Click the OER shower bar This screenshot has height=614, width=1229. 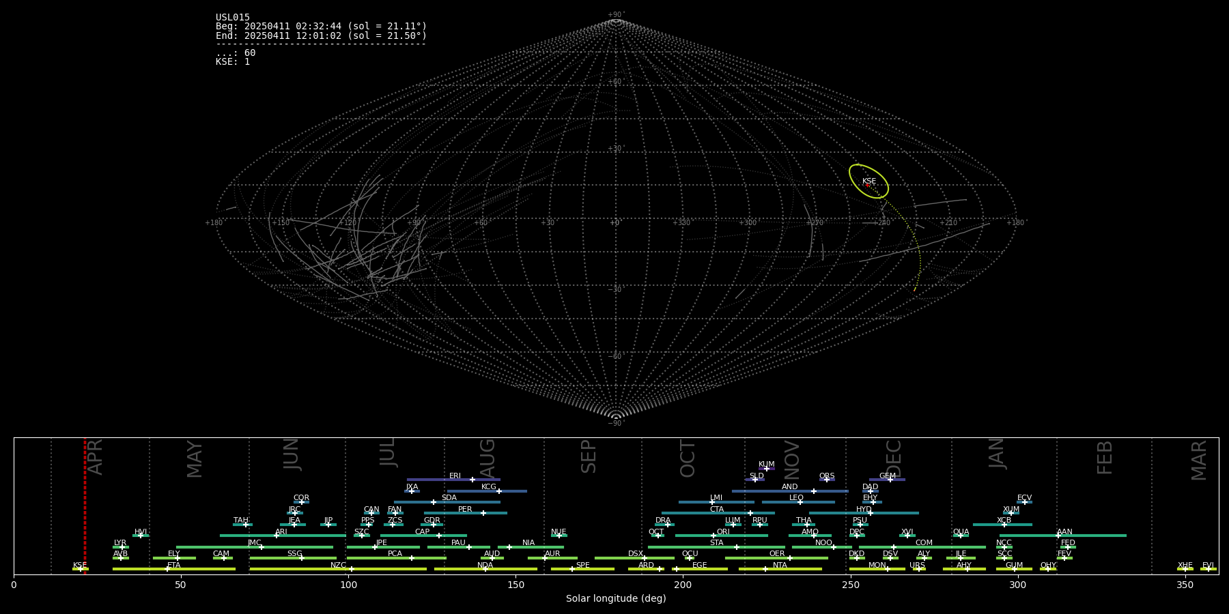776,558
